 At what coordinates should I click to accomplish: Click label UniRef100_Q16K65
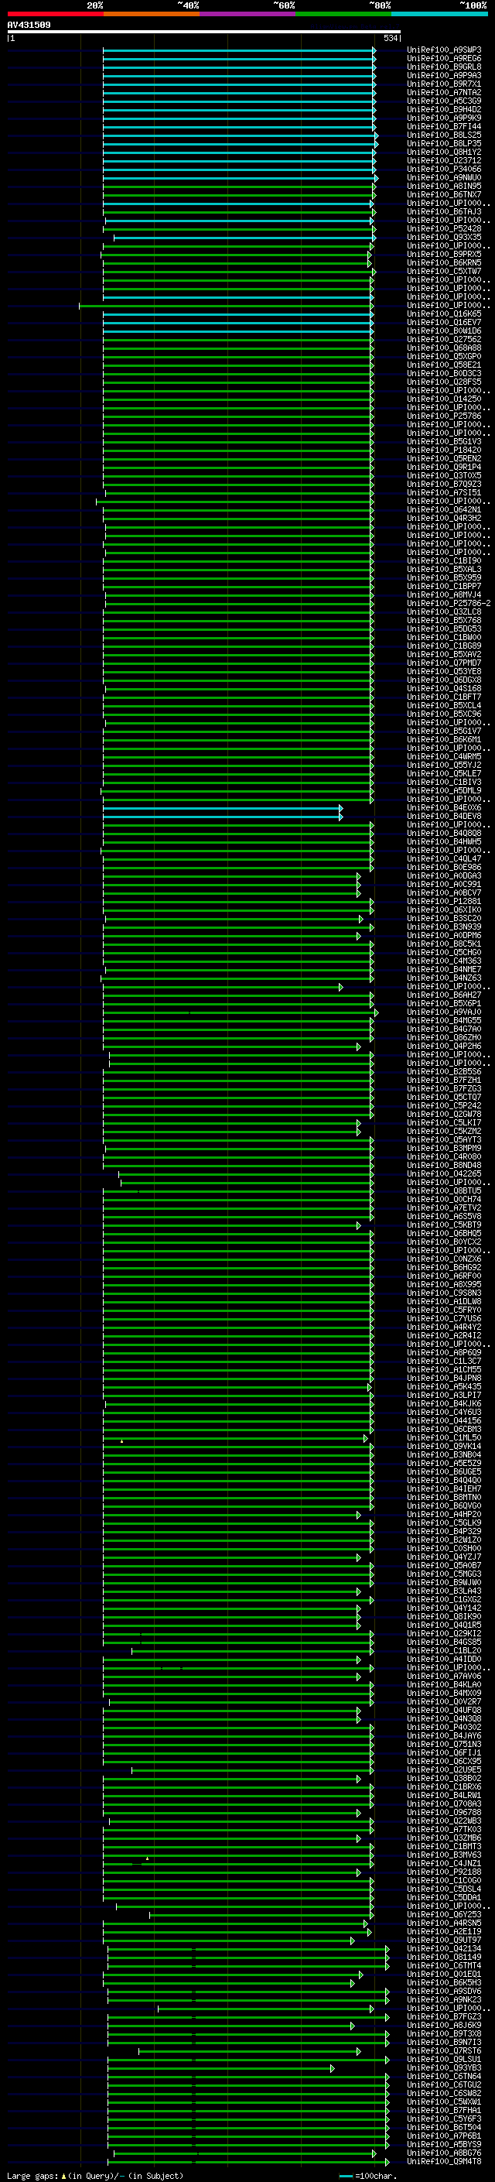(444, 314)
